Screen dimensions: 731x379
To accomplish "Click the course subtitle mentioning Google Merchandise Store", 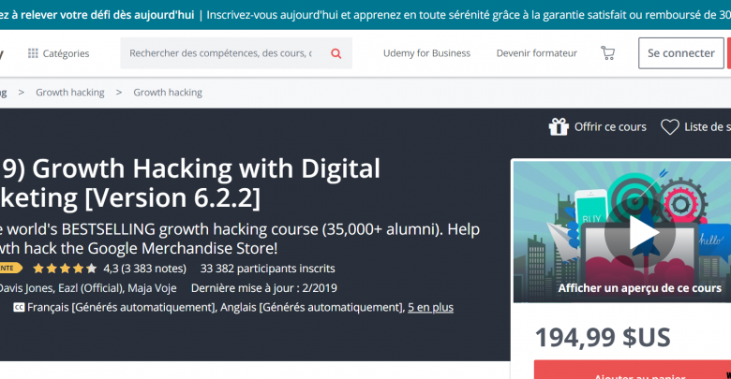I will [x=240, y=239].
